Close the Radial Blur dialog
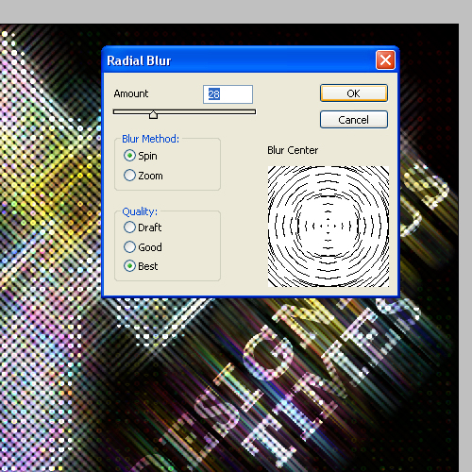 [385, 59]
